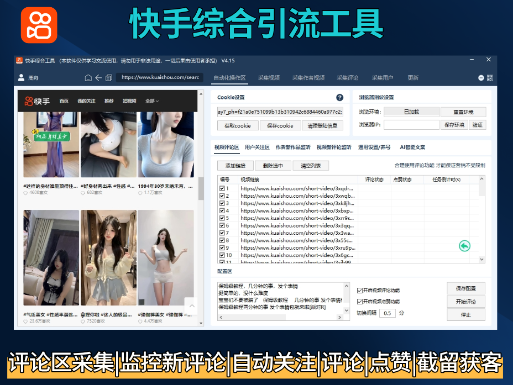Click the 周舟 user profile icon
Screen dimensions: 513x385
pos(21,78)
